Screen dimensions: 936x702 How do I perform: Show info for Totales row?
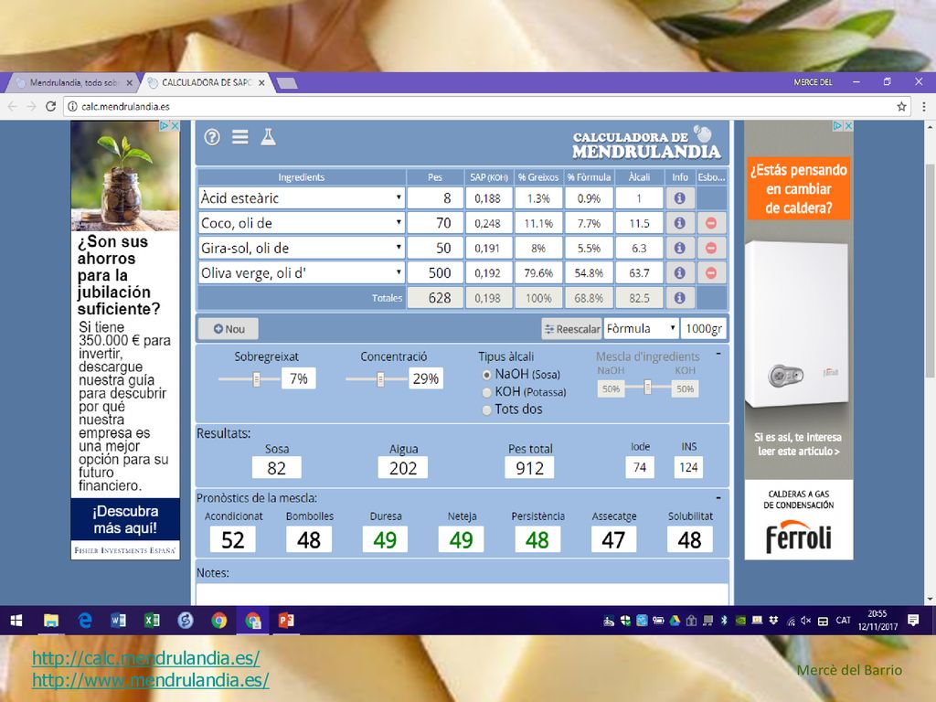point(679,298)
